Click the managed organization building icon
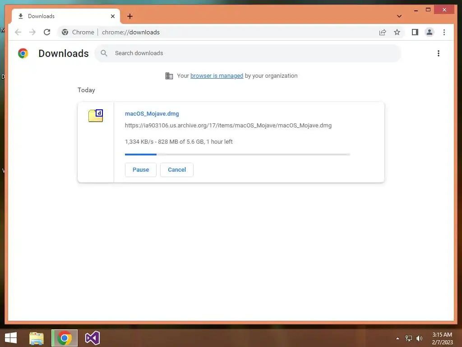Screen dimensions: 462x347 click(x=169, y=76)
